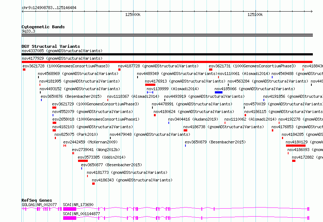Click the nsv4177929 red variant bar
The width and height of the screenshot is (323, 222).
point(167,62)
